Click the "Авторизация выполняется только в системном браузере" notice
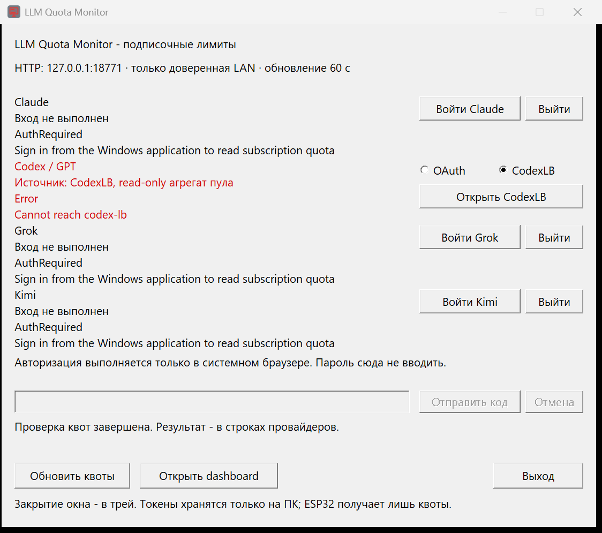The width and height of the screenshot is (602, 533). click(230, 363)
